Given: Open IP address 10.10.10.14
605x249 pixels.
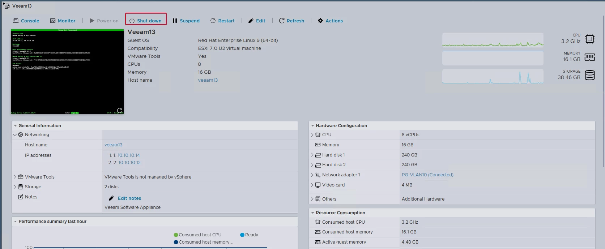Looking at the screenshot, I should point(128,155).
